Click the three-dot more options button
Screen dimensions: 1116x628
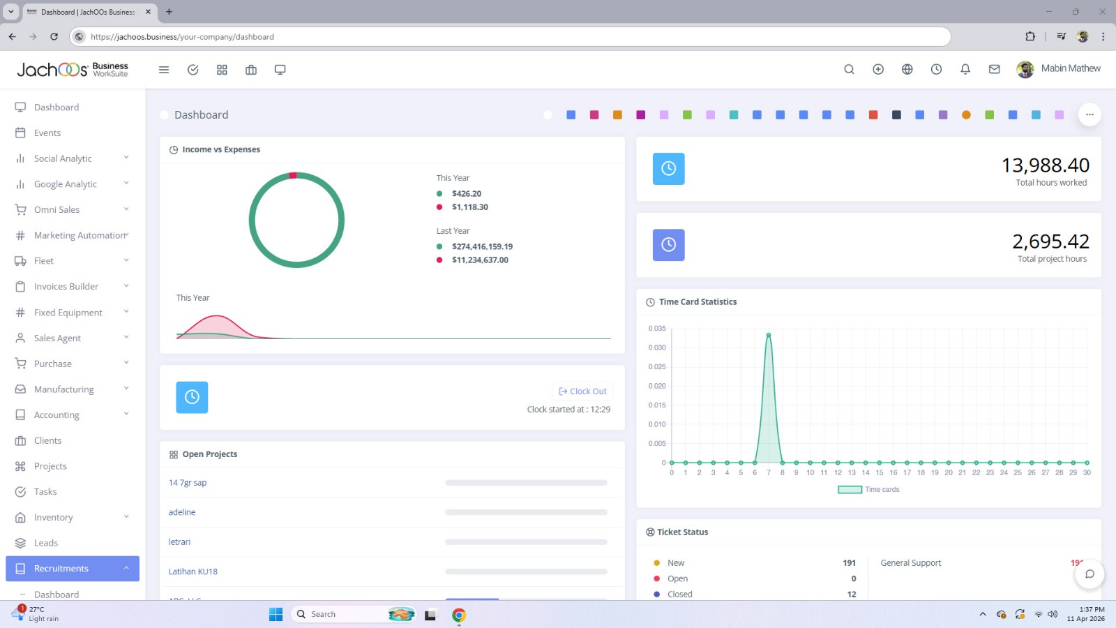[1089, 114]
